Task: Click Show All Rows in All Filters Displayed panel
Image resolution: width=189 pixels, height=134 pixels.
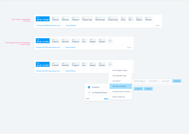Action: 71,25
